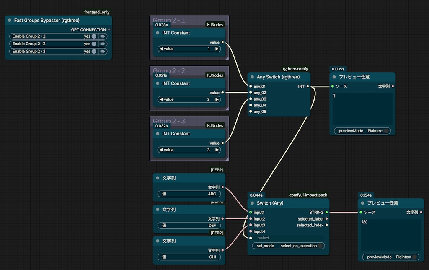Collapse INT Constant node in Group 2 - 3

click(x=158, y=134)
